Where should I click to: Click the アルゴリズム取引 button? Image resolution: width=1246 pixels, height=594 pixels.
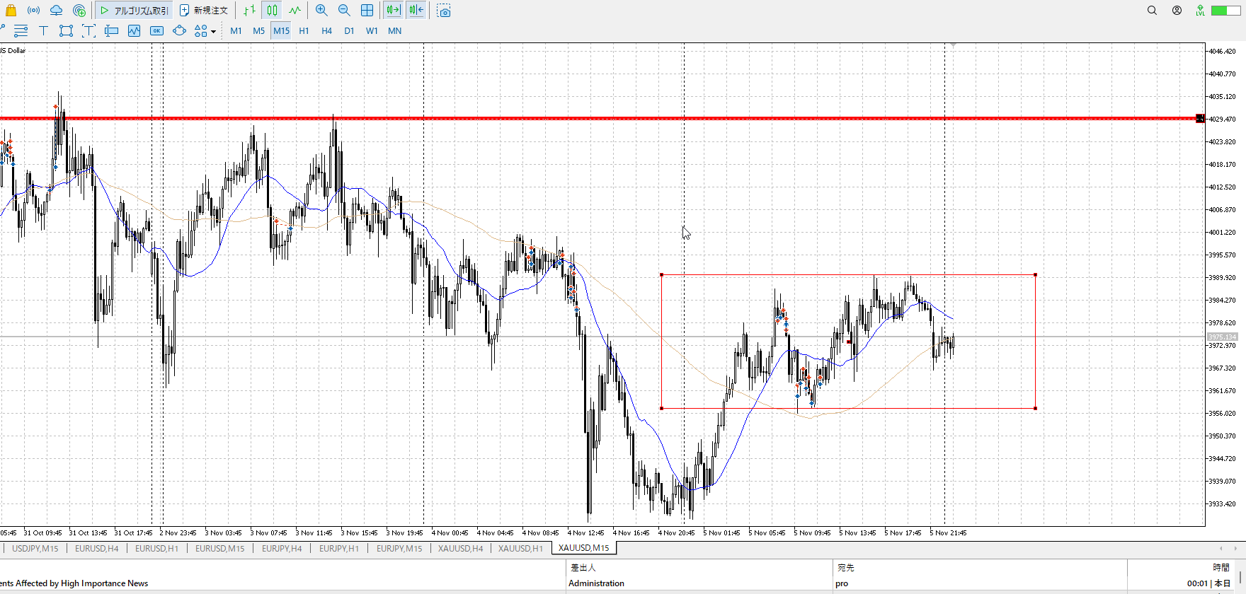134,11
